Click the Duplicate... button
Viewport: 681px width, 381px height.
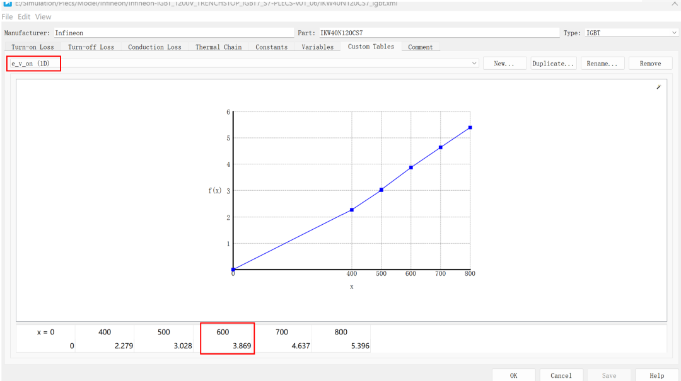pyautogui.click(x=554, y=64)
